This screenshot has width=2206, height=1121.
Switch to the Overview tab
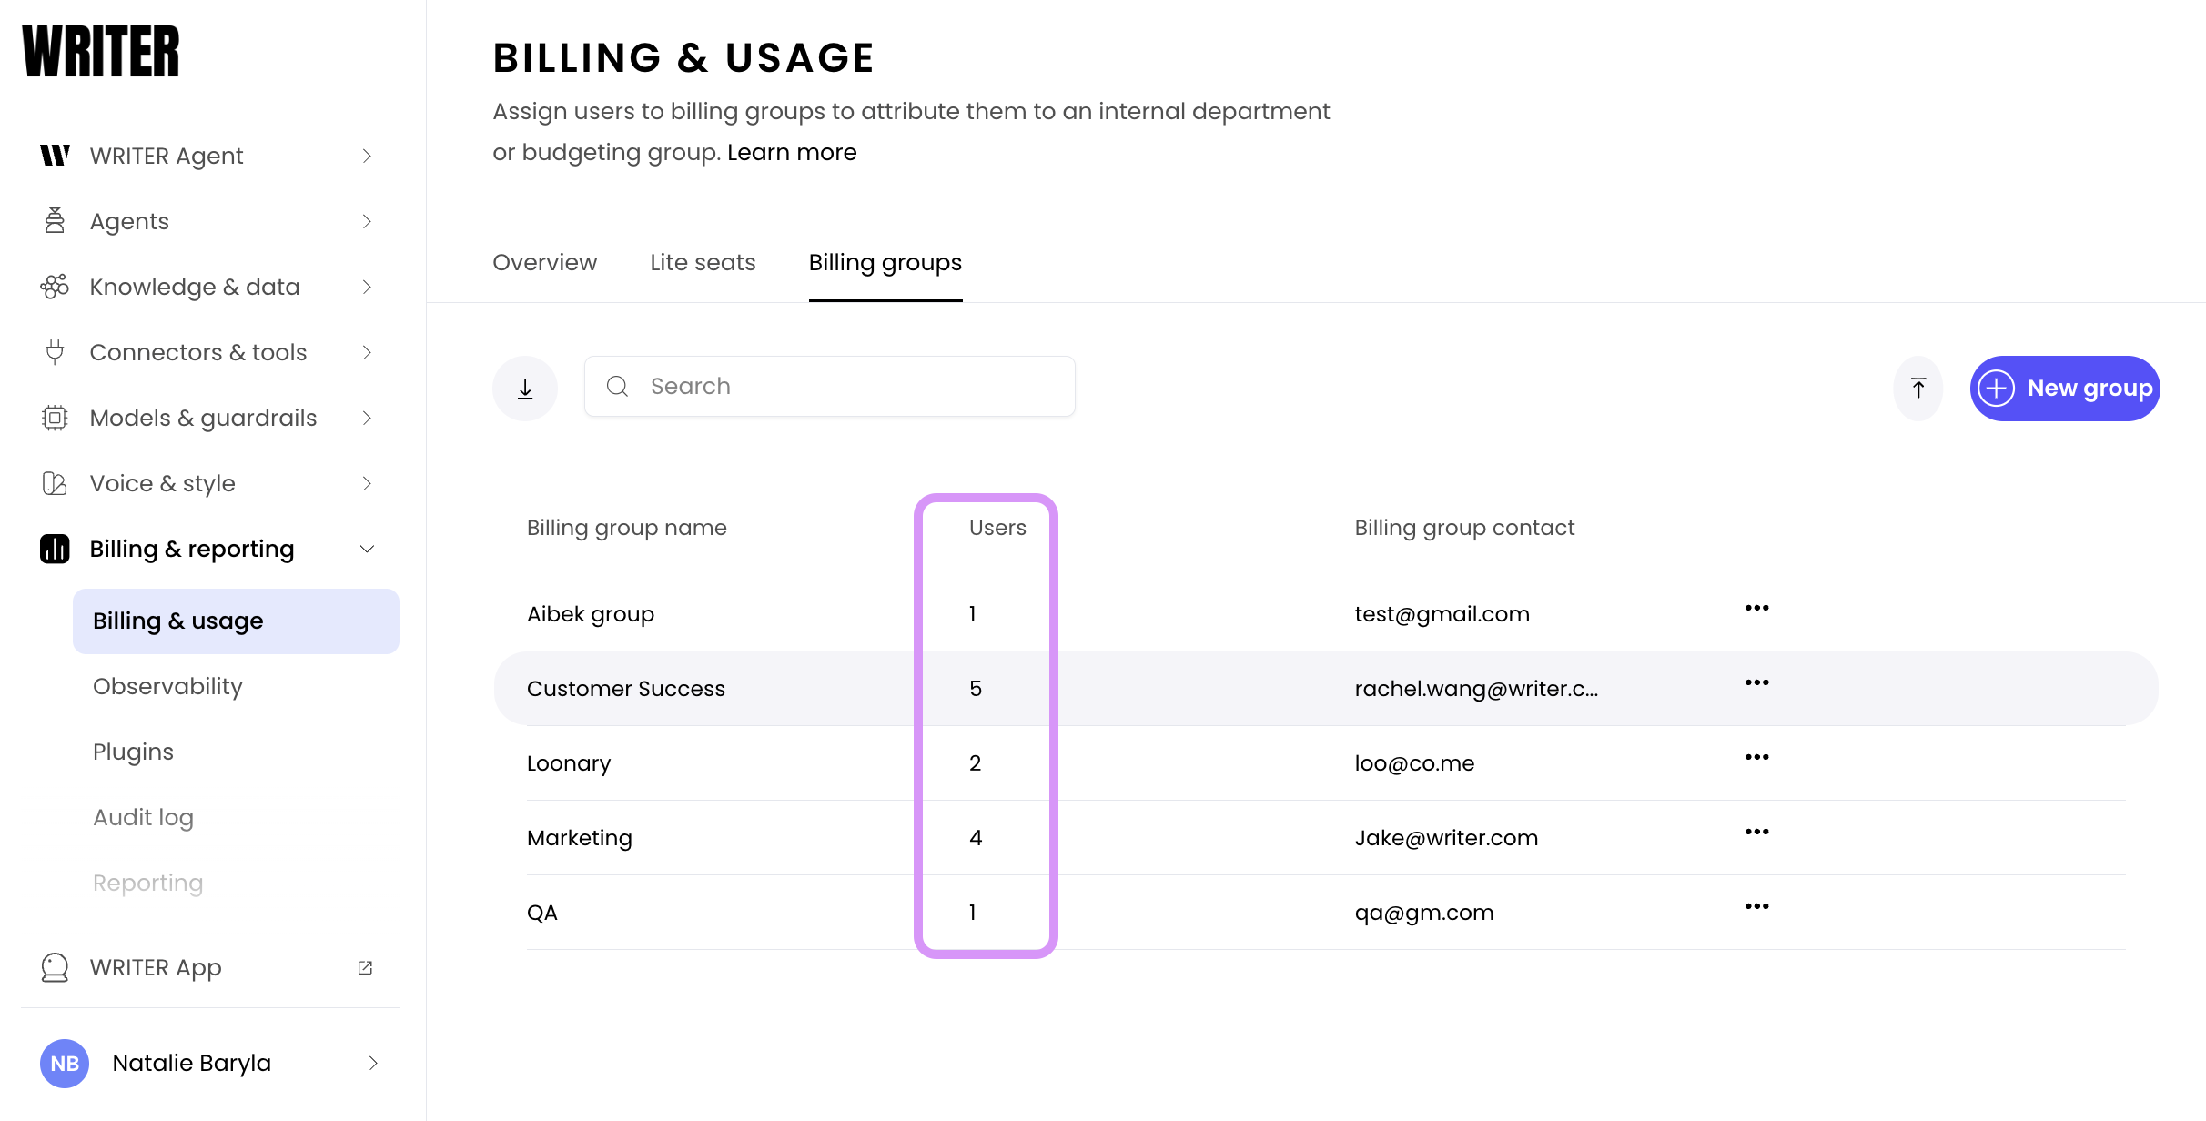pos(544,262)
